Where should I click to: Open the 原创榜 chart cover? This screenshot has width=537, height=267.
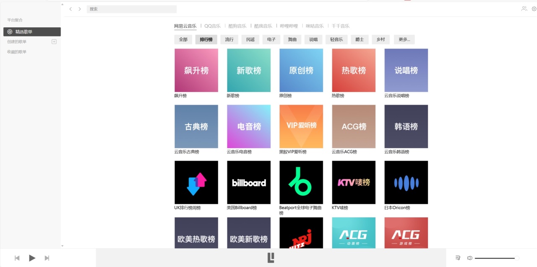pos(301,70)
